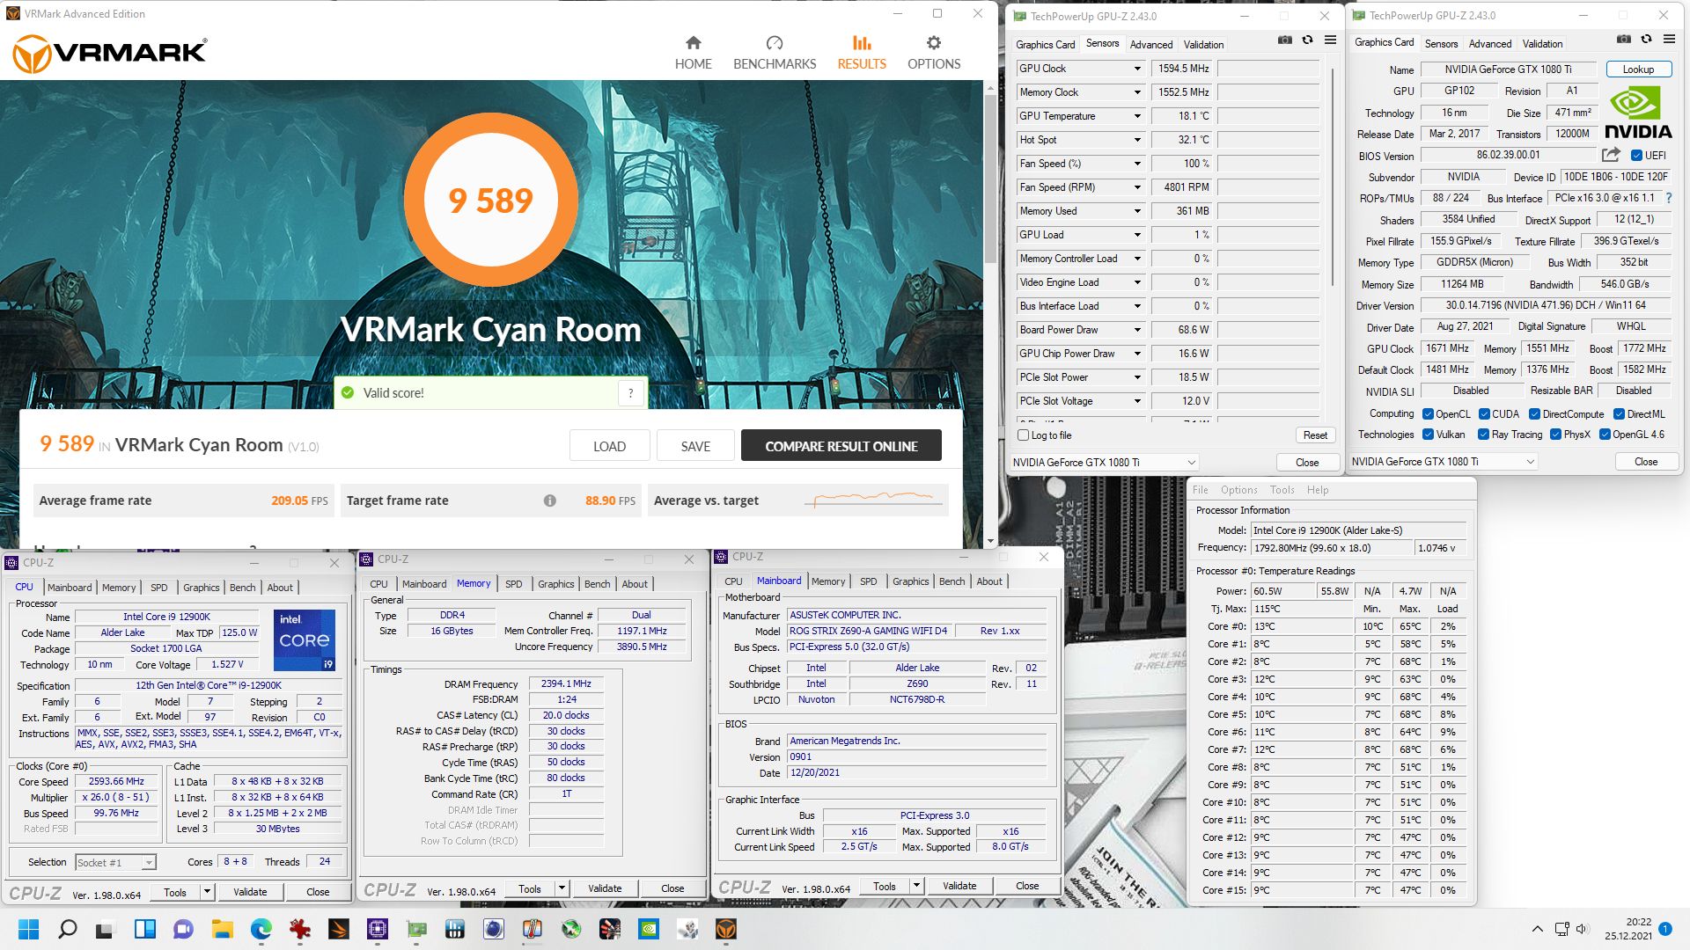This screenshot has height=950, width=1690.
Task: Take screenshot in GPU-Z Graphics Card window
Action: pyautogui.click(x=1624, y=40)
